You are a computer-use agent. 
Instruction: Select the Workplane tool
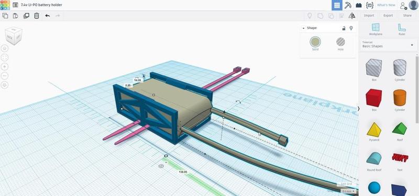[376, 29]
